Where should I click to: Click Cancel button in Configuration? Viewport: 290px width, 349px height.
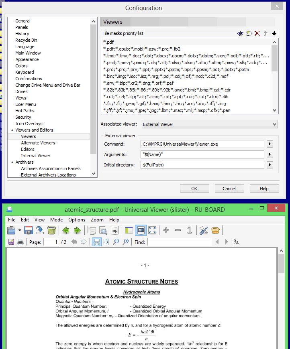[229, 189]
